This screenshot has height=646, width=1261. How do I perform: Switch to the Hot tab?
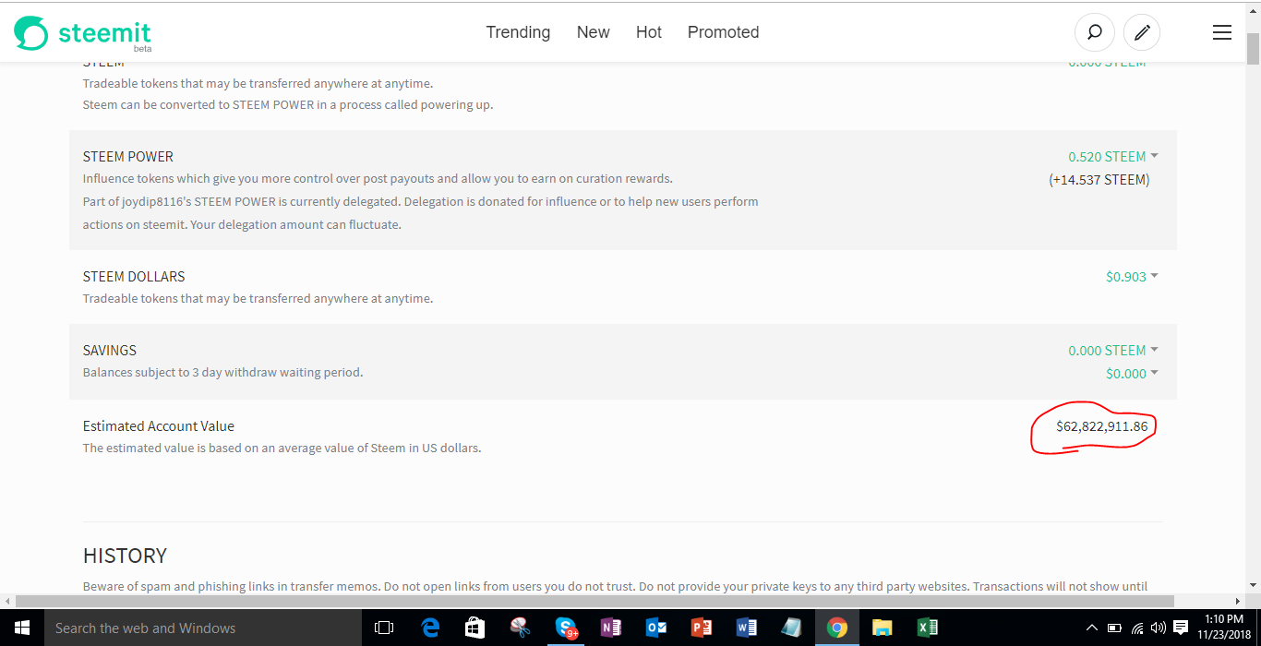[x=649, y=32]
